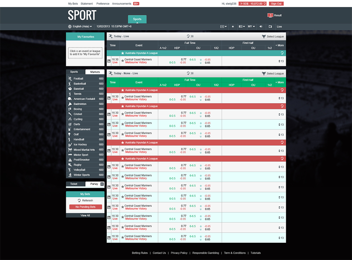Open the Announcements link
Image resolution: width=352 pixels, height=260 pixels.
122,4
